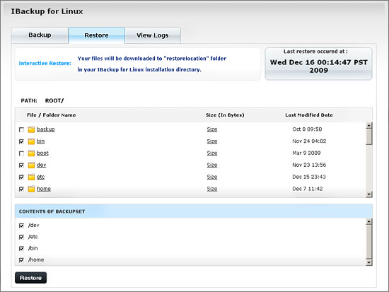Click the boot folder icon

coord(31,153)
